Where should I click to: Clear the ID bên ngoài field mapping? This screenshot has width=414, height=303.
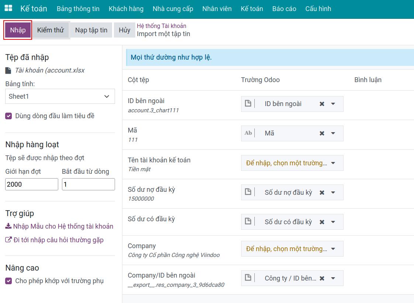322,104
